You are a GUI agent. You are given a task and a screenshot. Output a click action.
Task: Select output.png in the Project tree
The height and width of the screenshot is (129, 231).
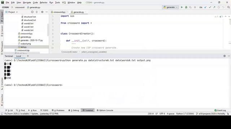(x=26, y=44)
